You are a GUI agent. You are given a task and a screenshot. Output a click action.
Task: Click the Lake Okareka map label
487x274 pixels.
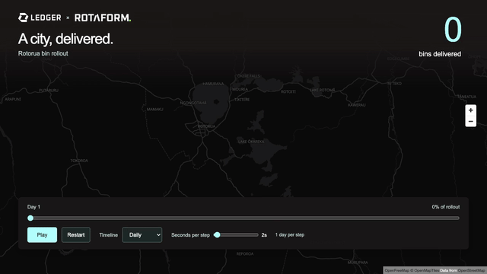251,142
